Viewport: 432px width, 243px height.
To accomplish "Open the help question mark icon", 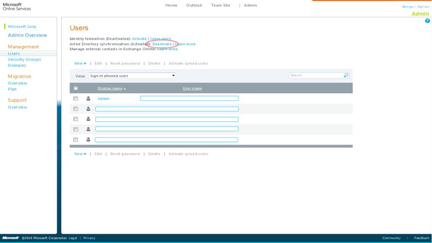I will [427, 21].
